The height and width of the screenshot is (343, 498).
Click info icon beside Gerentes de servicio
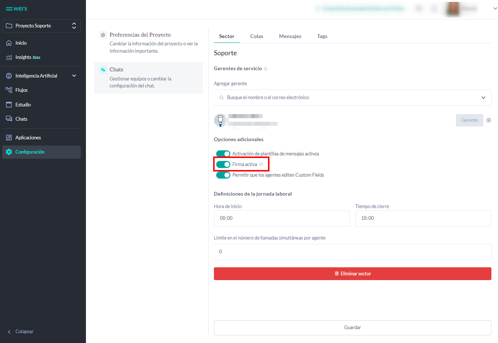pos(265,69)
